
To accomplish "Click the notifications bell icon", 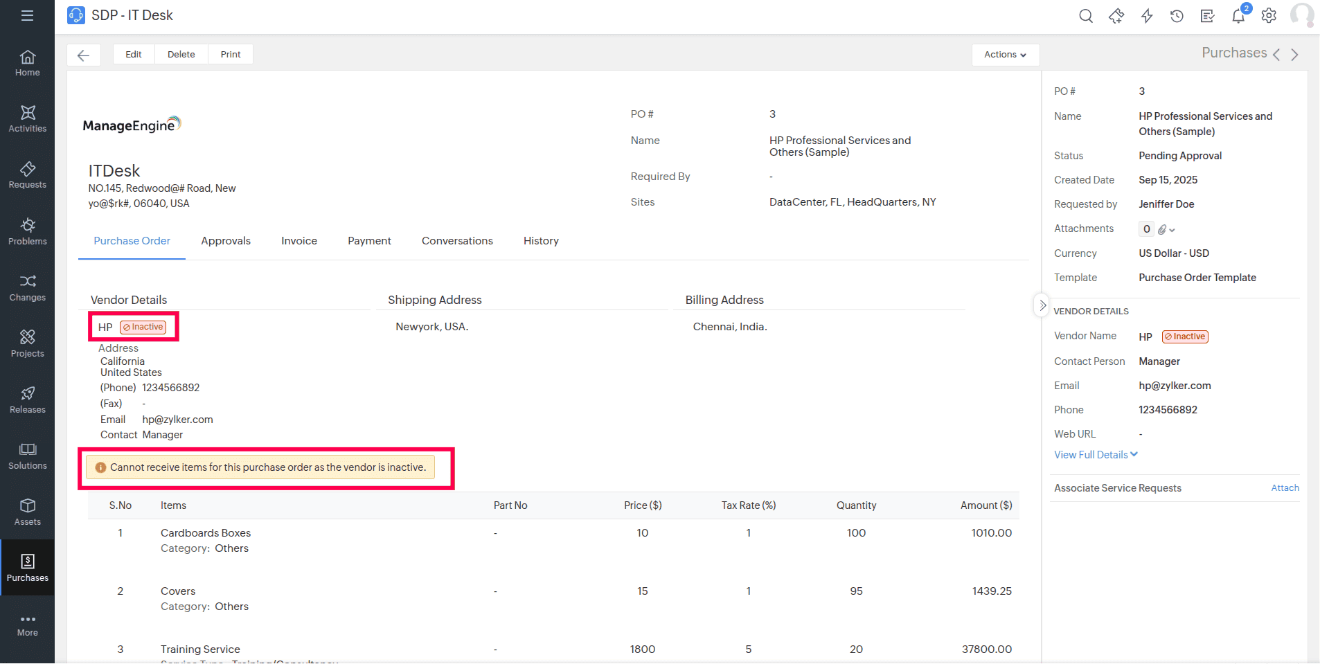I will [x=1238, y=16].
